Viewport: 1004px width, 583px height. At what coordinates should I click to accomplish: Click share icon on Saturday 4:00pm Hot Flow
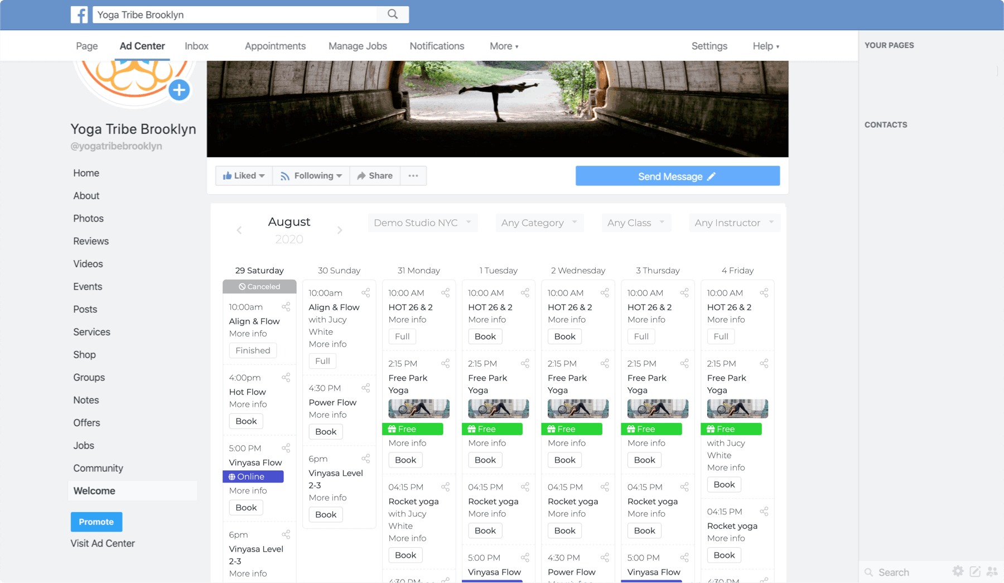click(286, 378)
